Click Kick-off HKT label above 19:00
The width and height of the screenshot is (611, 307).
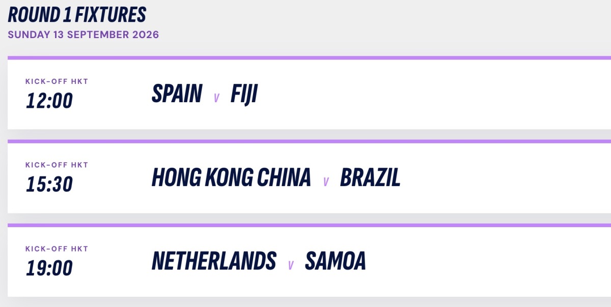point(57,249)
